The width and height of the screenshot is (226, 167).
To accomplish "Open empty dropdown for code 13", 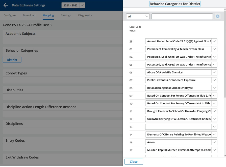I will (214, 127).
